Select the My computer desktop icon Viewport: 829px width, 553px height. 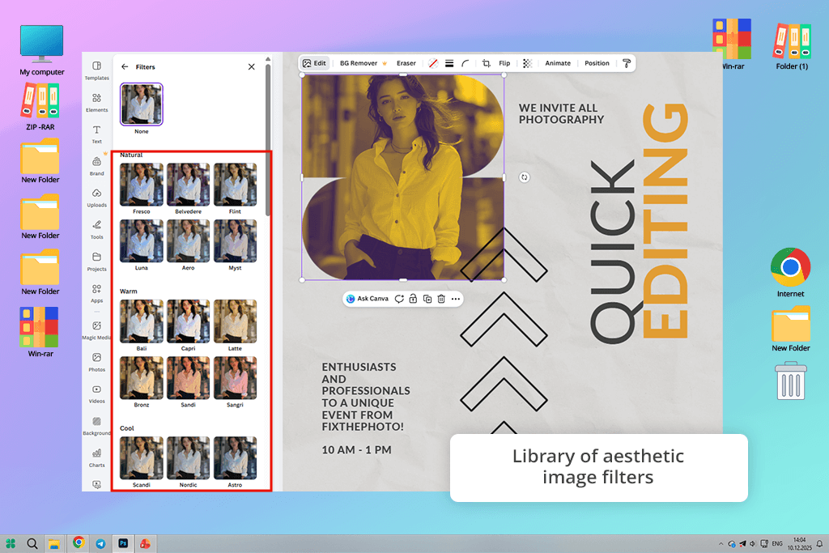pyautogui.click(x=42, y=50)
